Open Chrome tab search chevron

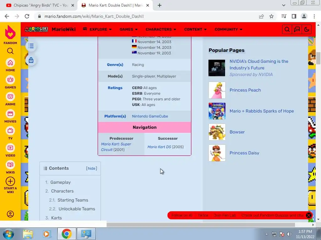283,5
